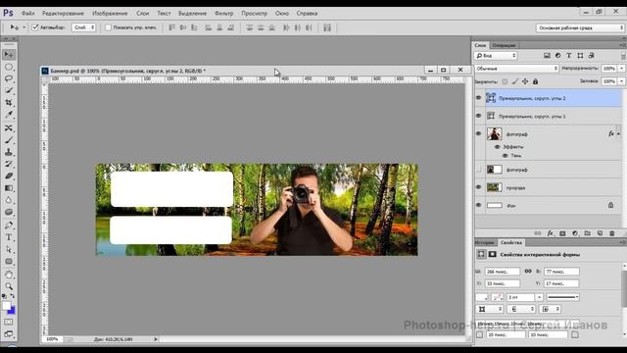Open the Вид layer filter dropdown

pyautogui.click(x=496, y=56)
